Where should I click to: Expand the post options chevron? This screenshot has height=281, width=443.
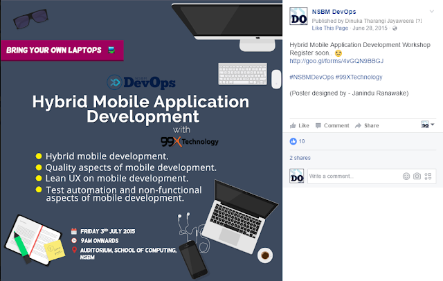[x=432, y=11]
